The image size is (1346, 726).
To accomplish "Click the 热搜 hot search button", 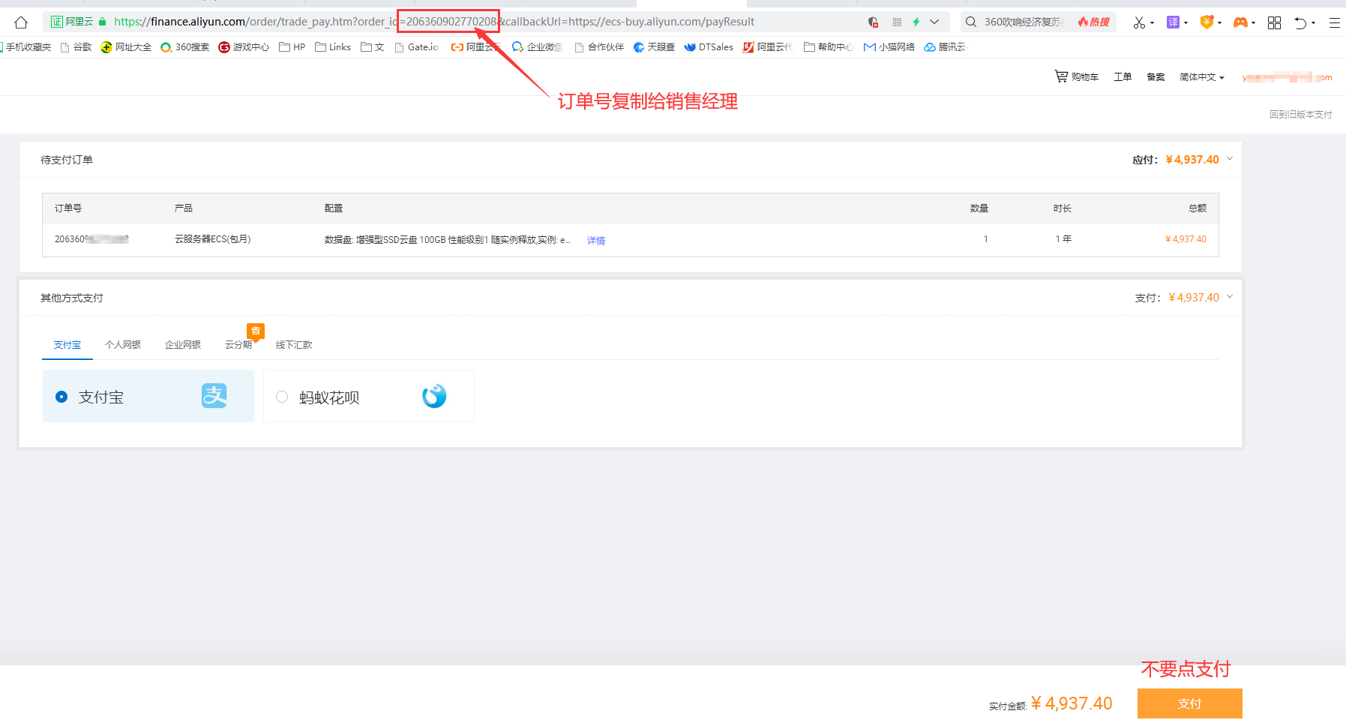I will tap(1094, 22).
